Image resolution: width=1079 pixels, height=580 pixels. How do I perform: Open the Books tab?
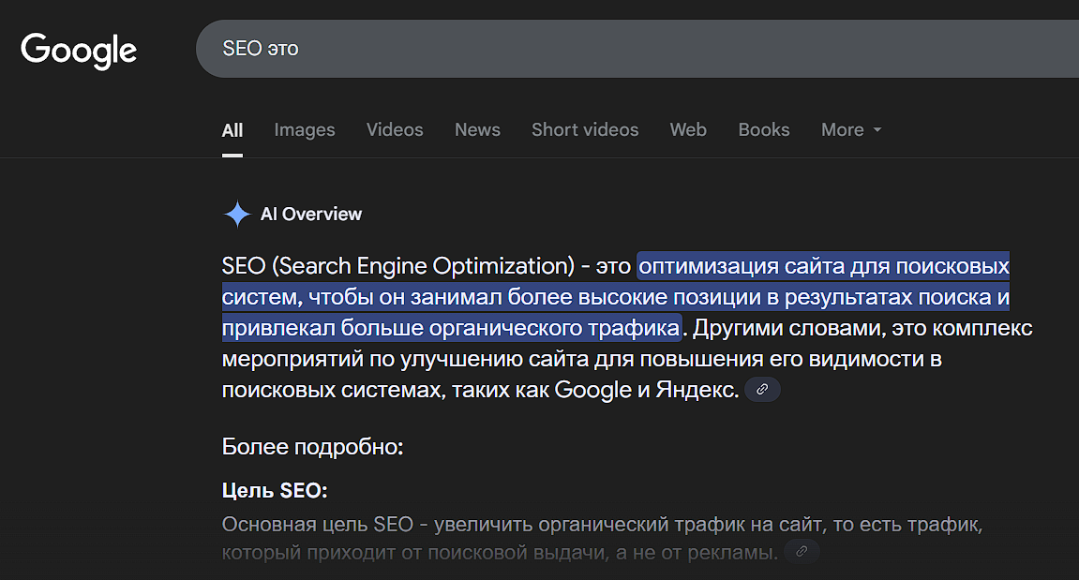pyautogui.click(x=764, y=129)
